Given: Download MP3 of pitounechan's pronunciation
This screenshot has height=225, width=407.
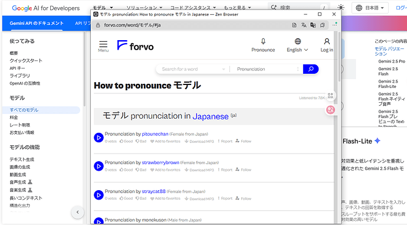Looking at the screenshot, I should [199, 141].
